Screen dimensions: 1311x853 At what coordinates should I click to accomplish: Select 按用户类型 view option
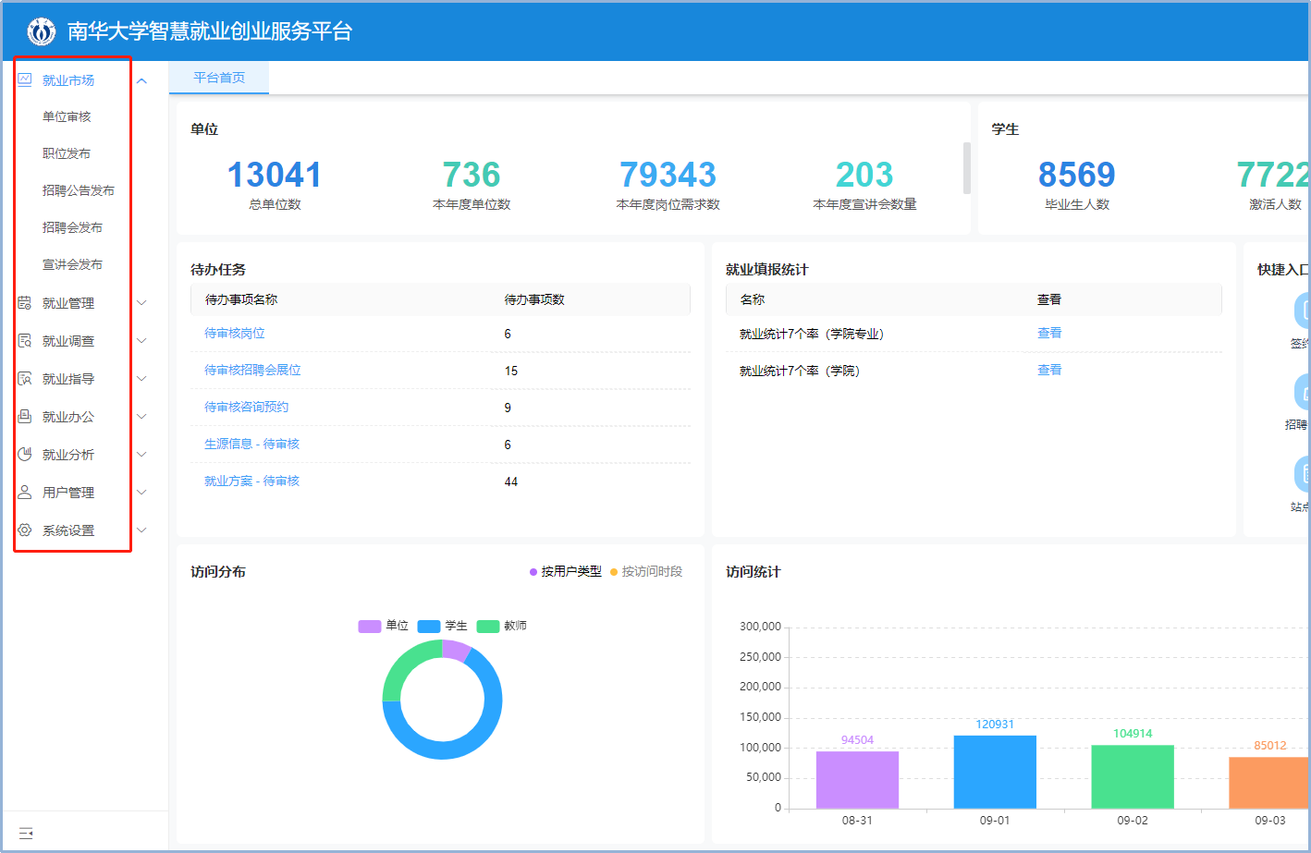point(570,572)
